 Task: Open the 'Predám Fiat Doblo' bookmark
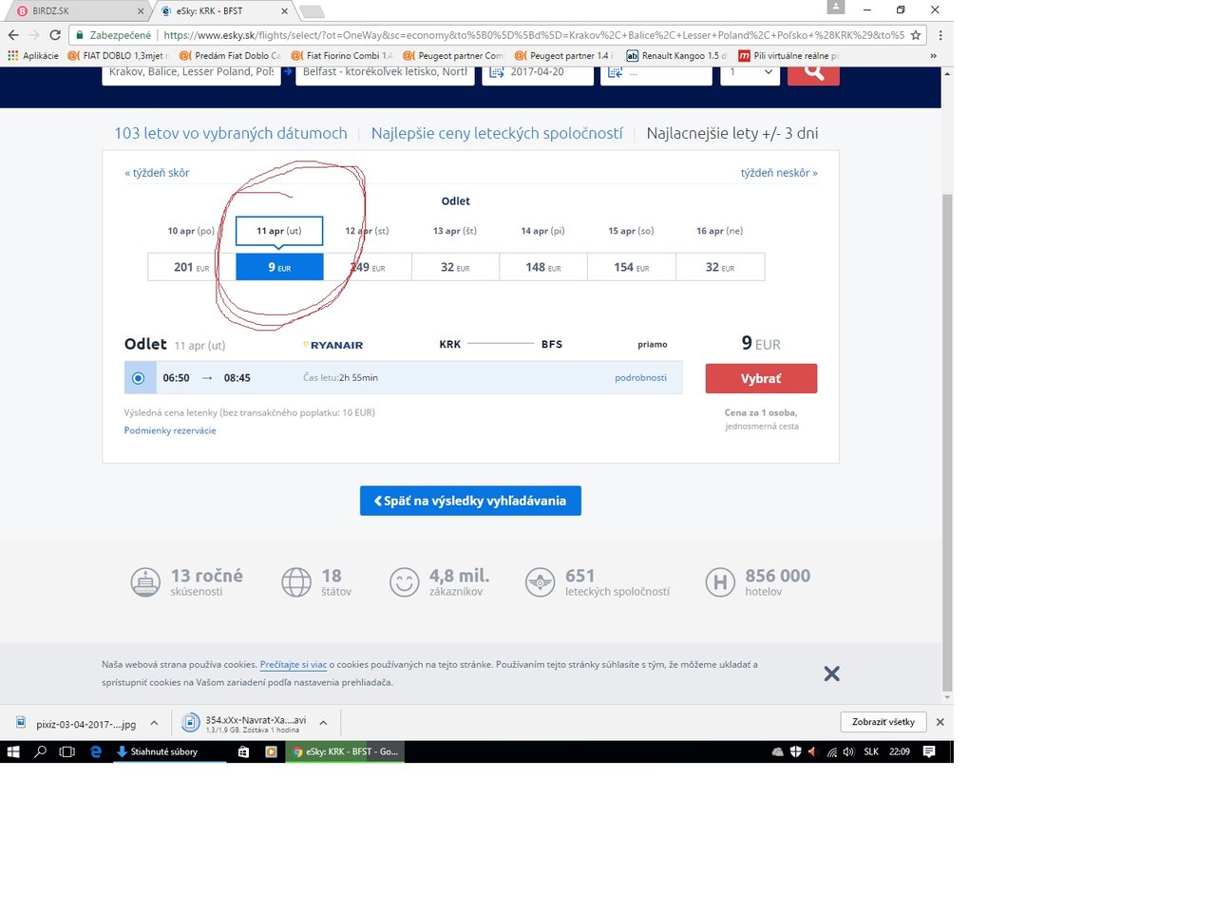coord(230,56)
